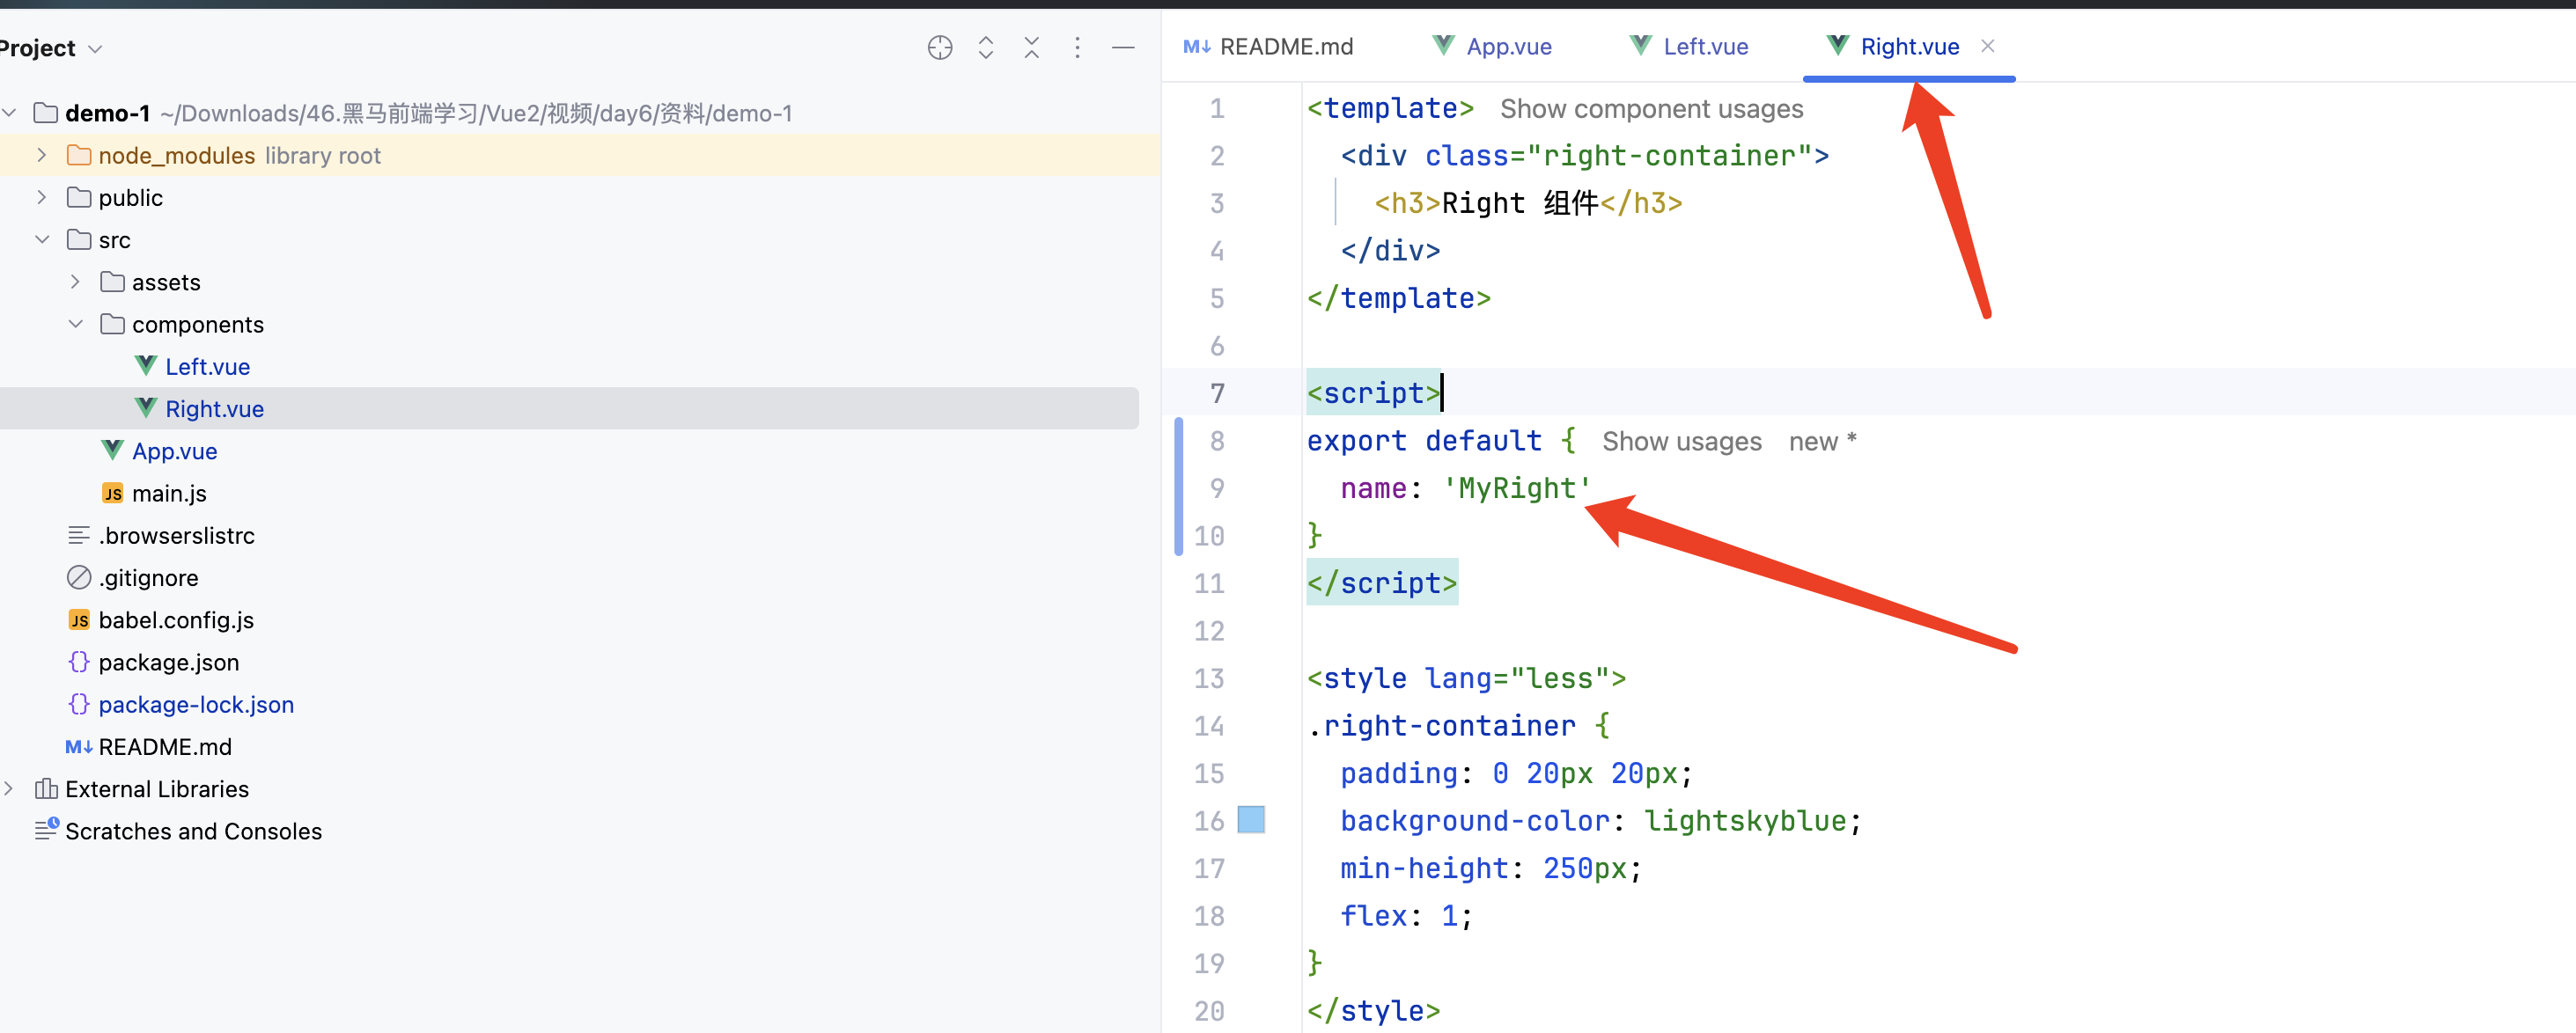Expand the assets folder

pyautogui.click(x=75, y=282)
